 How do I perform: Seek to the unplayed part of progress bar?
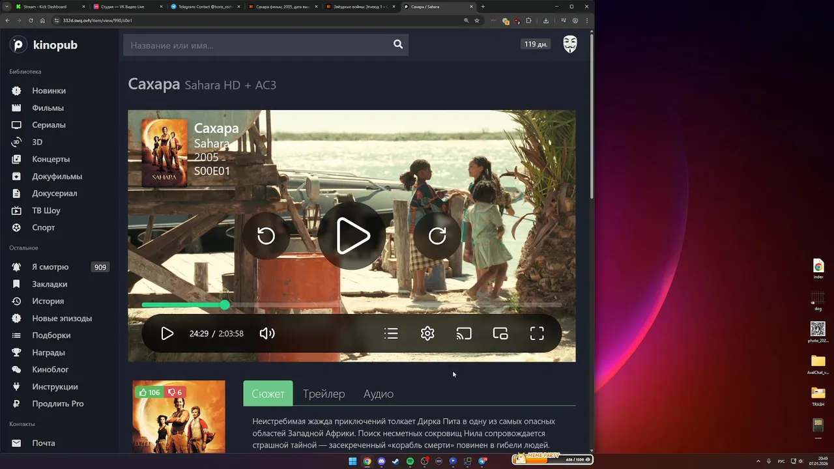click(x=395, y=305)
